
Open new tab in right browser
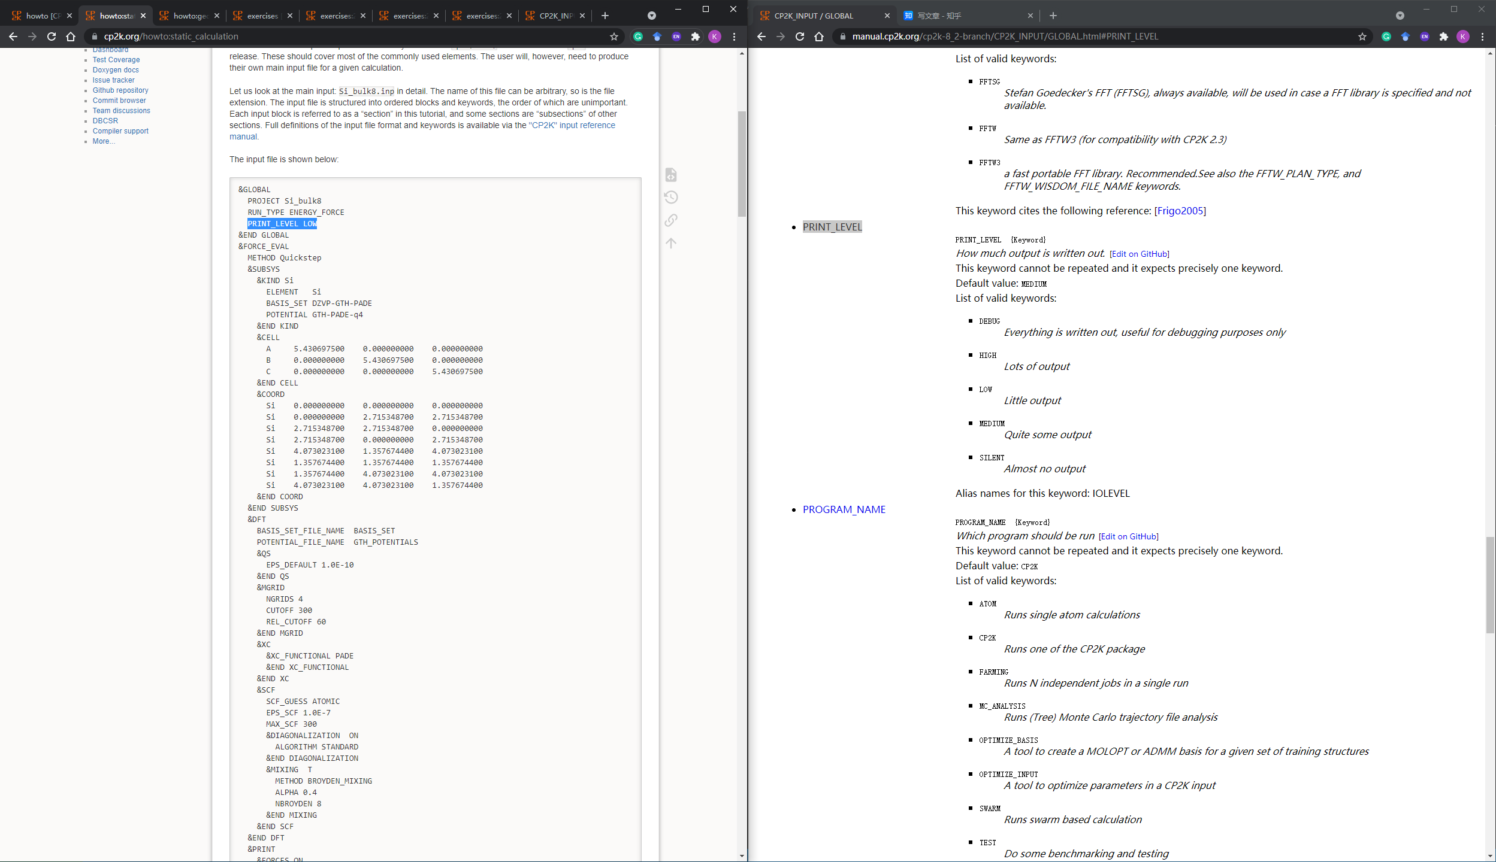click(1053, 16)
